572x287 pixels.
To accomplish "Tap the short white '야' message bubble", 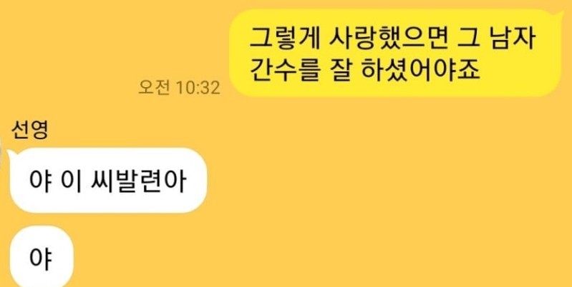I will tap(42, 256).
